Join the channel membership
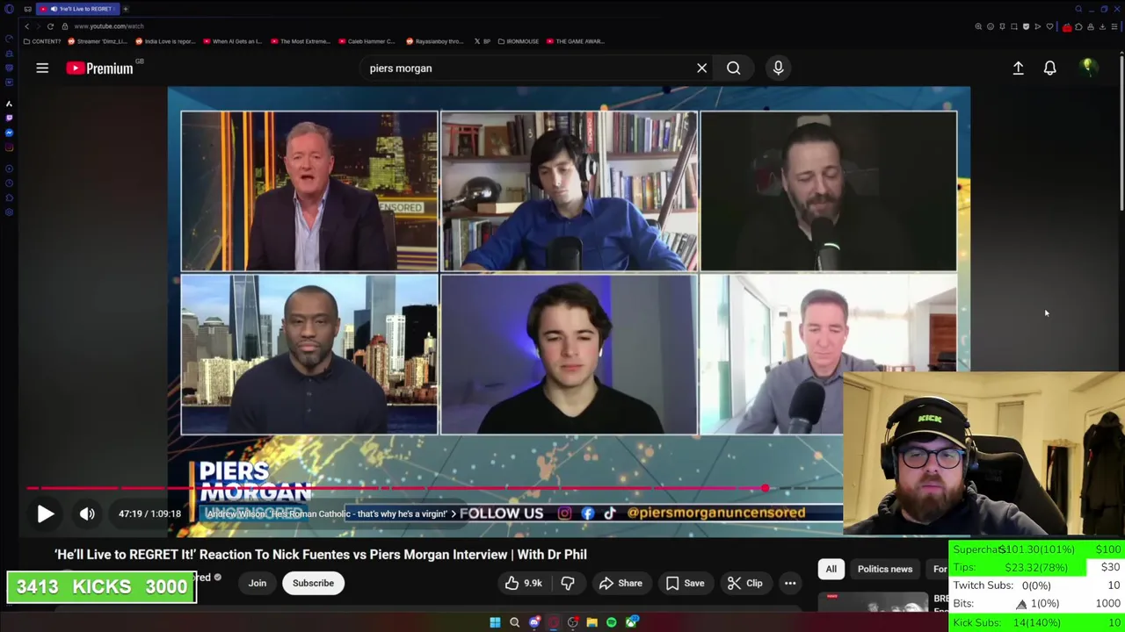 pyautogui.click(x=257, y=583)
